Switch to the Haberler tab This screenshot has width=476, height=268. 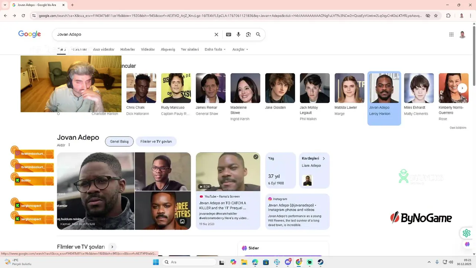pyautogui.click(x=128, y=50)
